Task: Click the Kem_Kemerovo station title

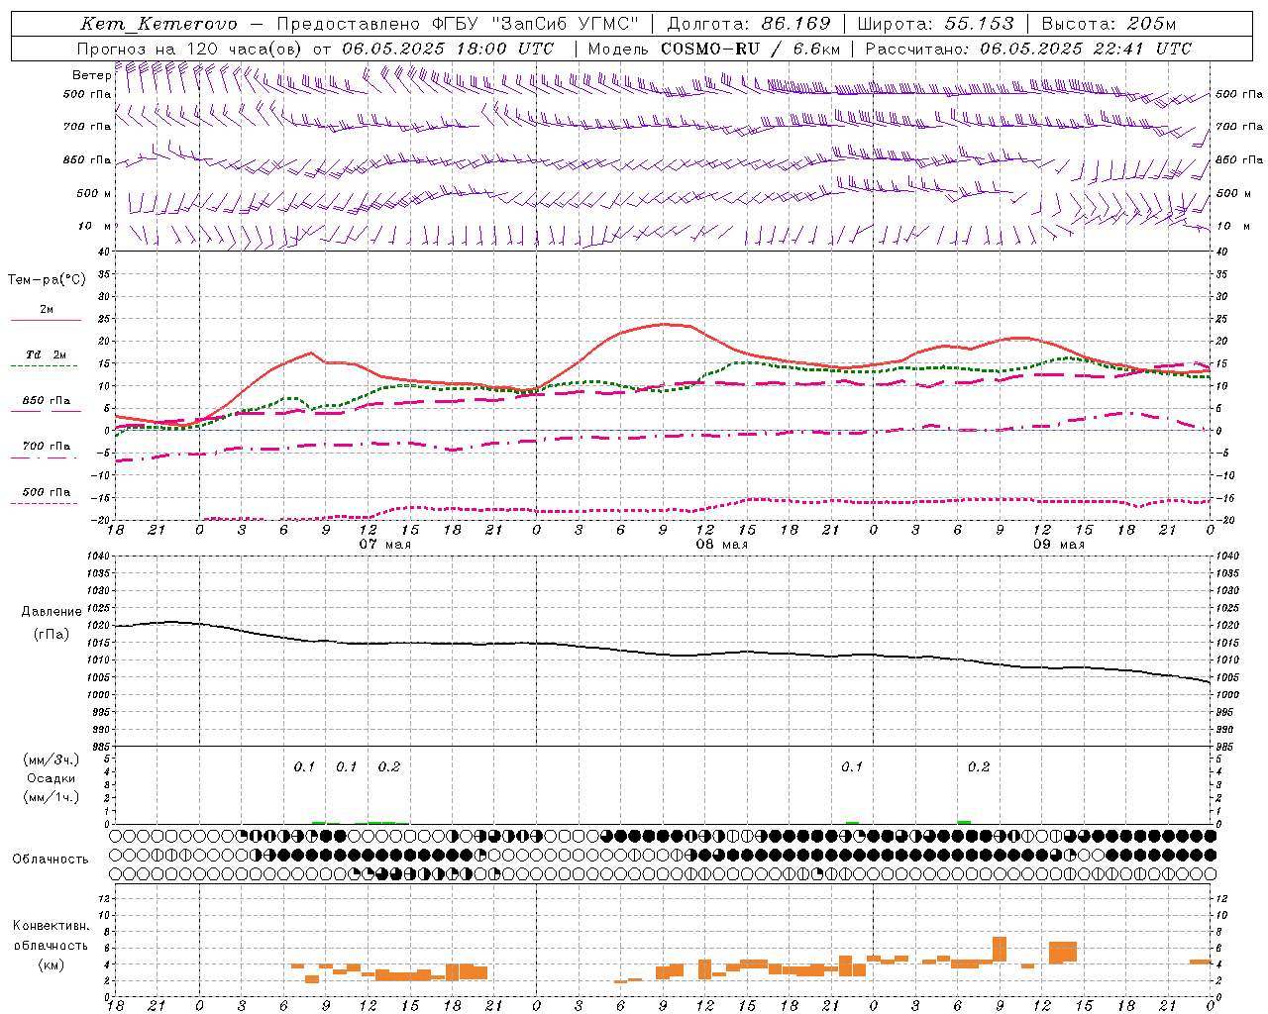Action: click(158, 24)
